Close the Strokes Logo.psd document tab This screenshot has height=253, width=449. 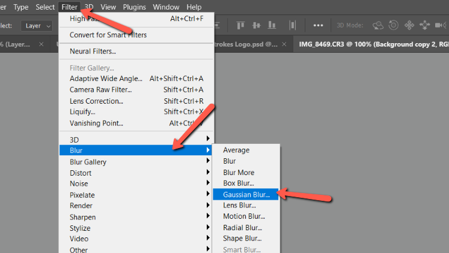[285, 44]
